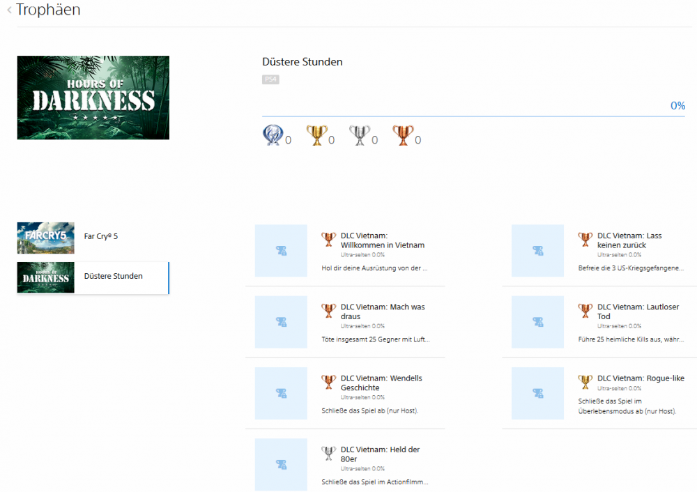Click silver cup icon next to Held der 80er
This screenshot has width=697, height=492.
(328, 454)
